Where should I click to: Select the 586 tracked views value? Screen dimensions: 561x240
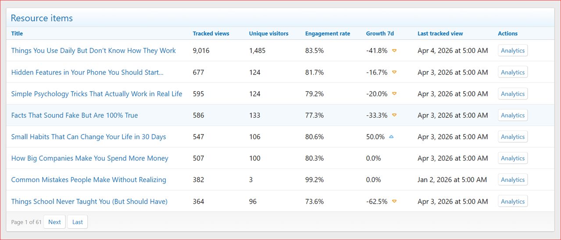point(198,115)
